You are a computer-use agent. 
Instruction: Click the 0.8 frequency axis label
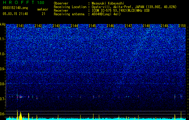(x=3, y=84)
